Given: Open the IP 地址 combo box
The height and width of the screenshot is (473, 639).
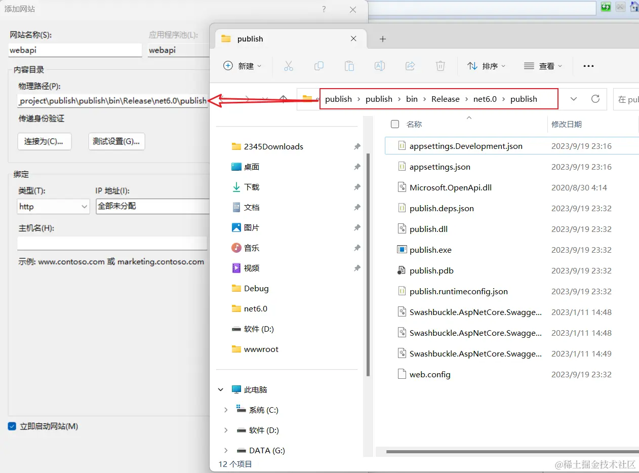Looking at the screenshot, I should point(152,206).
